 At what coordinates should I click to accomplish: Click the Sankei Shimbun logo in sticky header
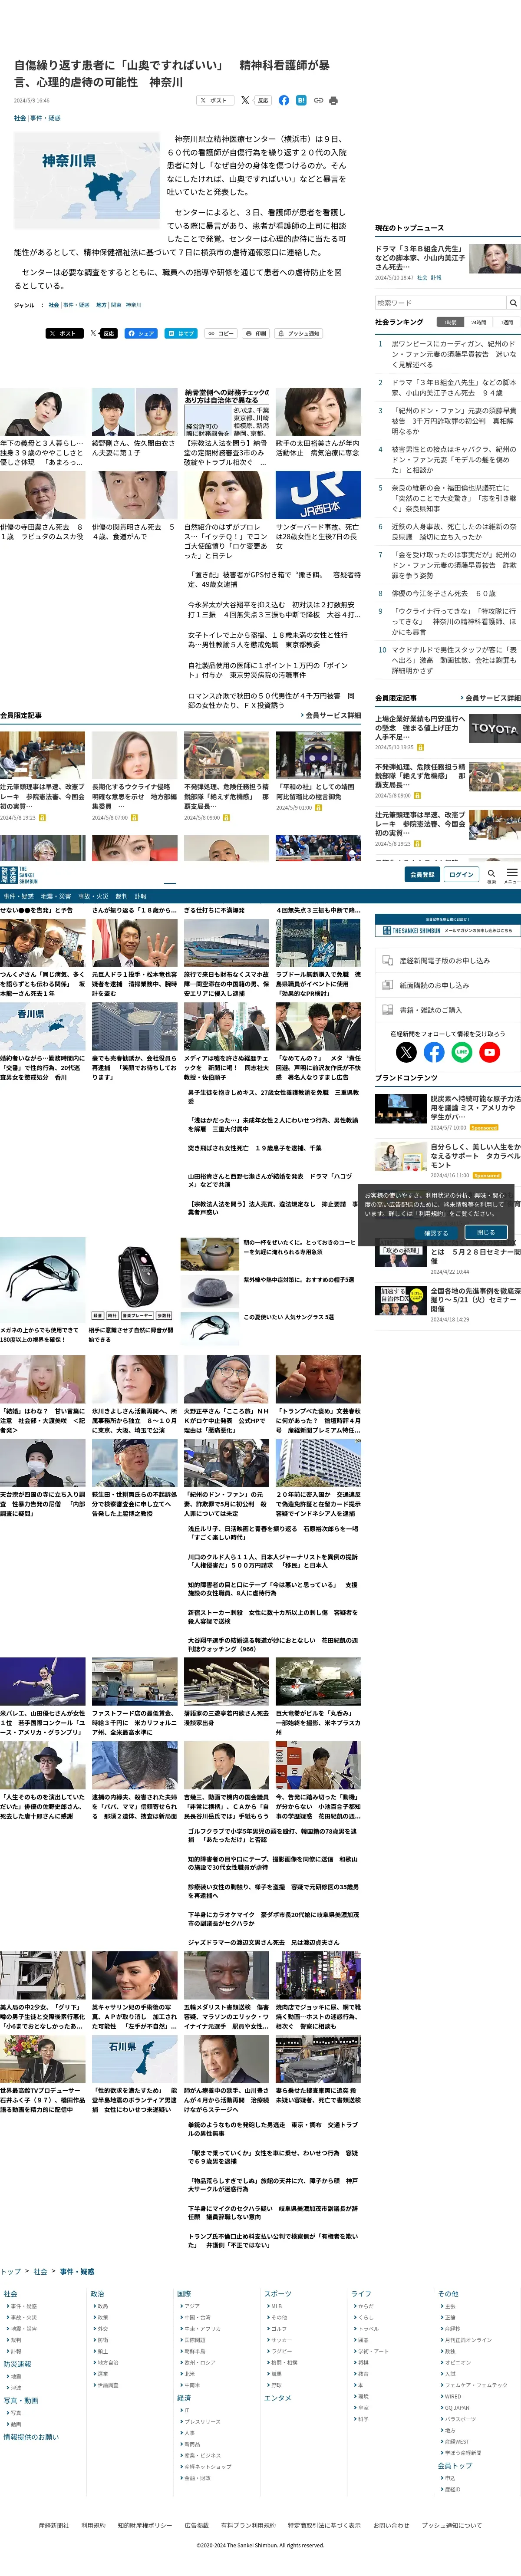19,875
